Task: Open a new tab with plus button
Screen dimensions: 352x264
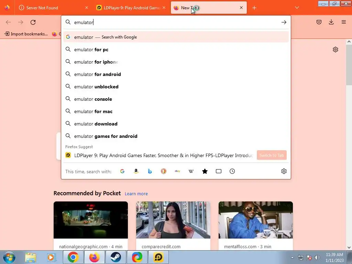Action: 254,8
